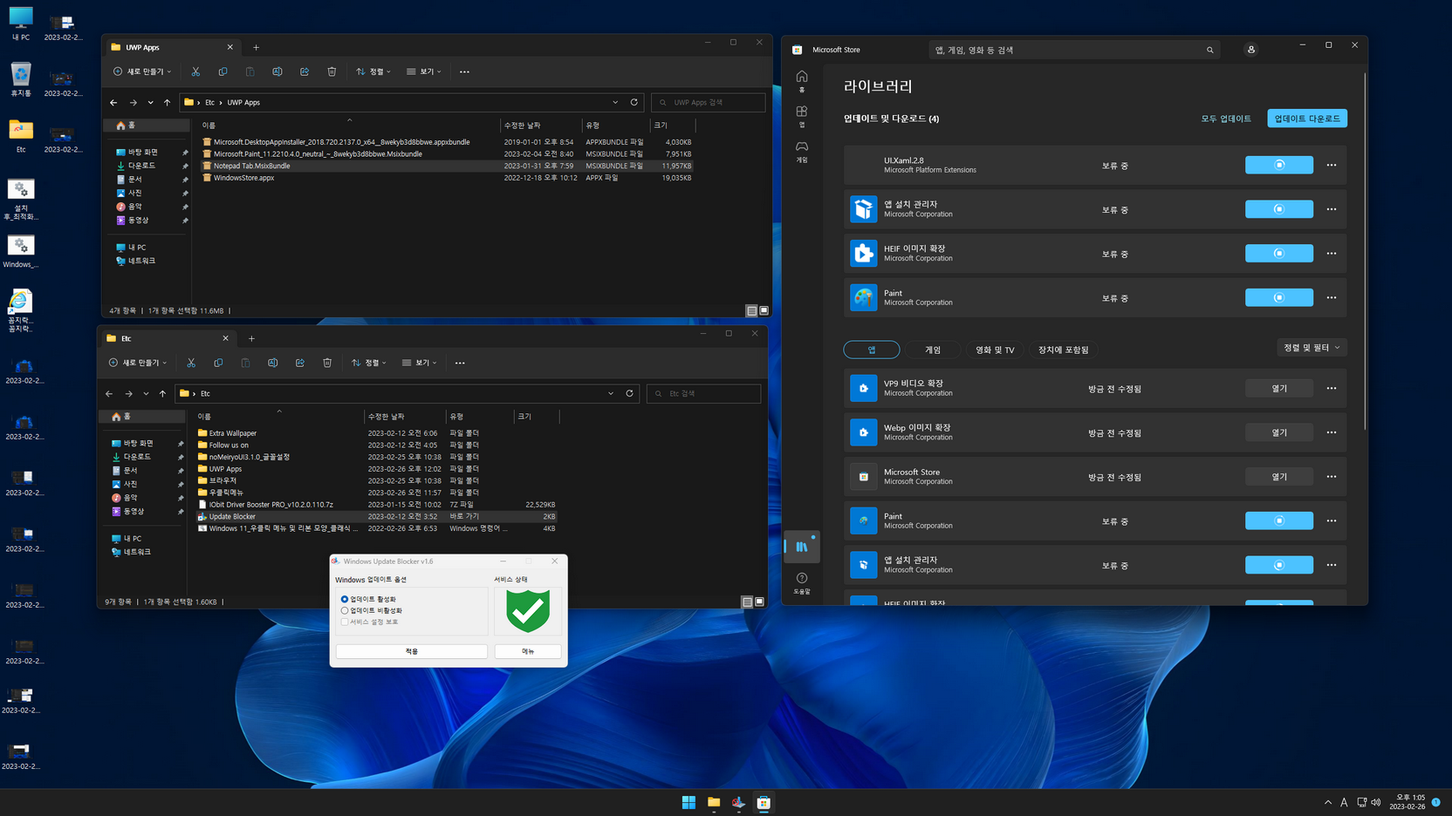Click 열기 button for VP9 비디오 확장

pos(1279,388)
